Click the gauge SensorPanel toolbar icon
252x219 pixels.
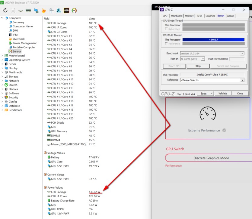pos(74,11)
